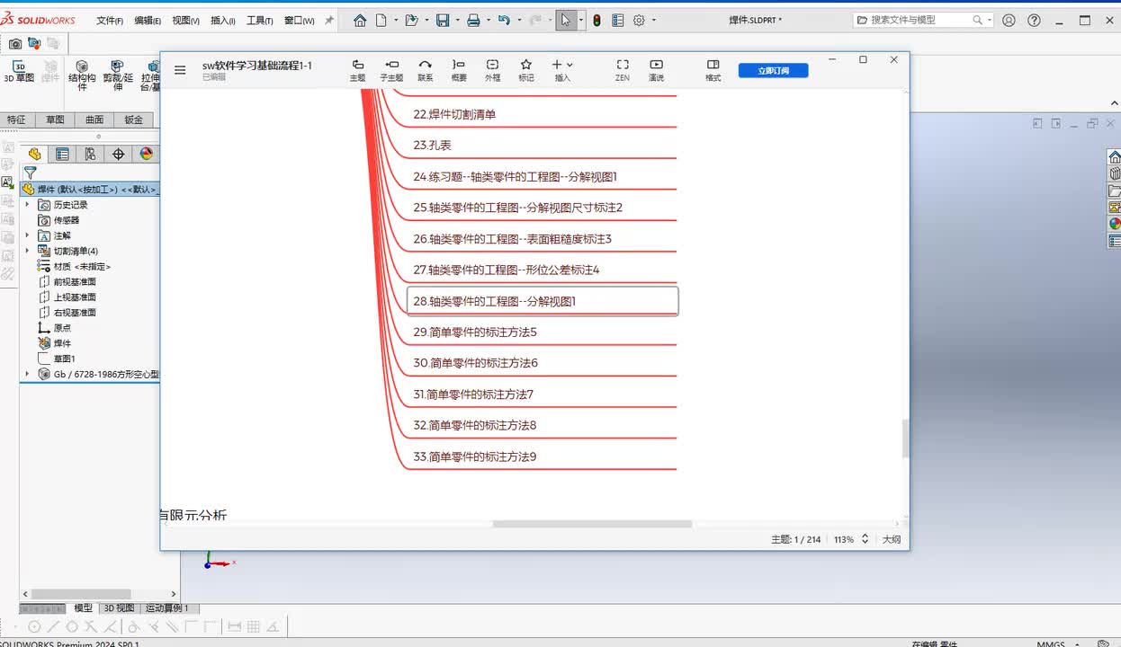Open the PropertyManager tab icon
This screenshot has height=647, width=1121.
pyautogui.click(x=62, y=154)
